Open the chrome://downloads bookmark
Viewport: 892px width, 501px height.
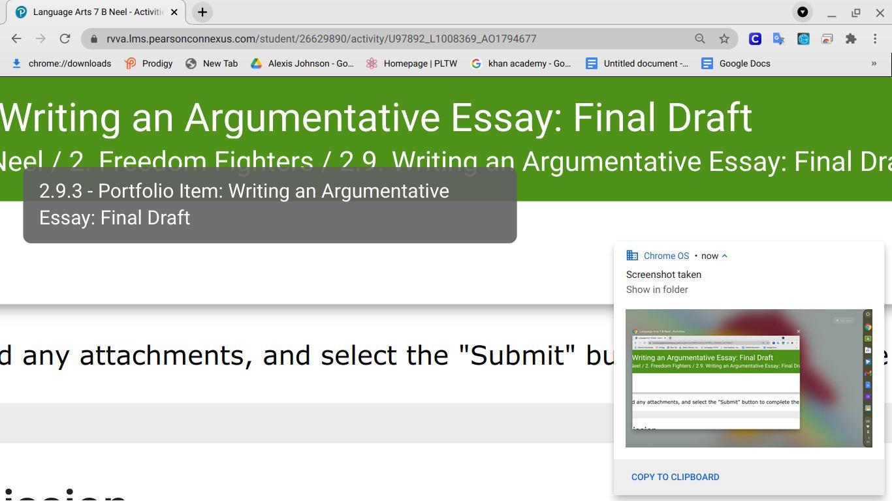[x=61, y=63]
